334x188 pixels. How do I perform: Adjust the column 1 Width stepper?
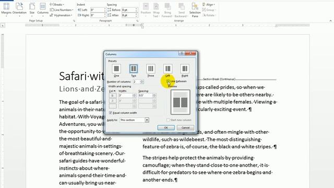click(x=134, y=96)
